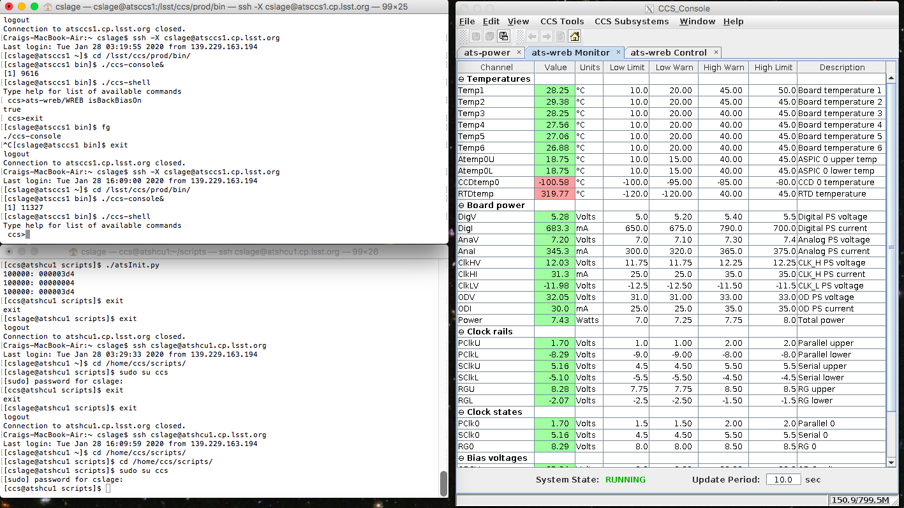Click the Temp2 channel name
Screen dimensions: 904x508
[x=496, y=102]
